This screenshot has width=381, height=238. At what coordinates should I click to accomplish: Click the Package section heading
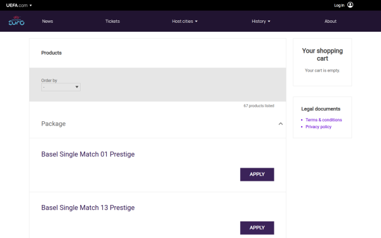click(x=53, y=124)
